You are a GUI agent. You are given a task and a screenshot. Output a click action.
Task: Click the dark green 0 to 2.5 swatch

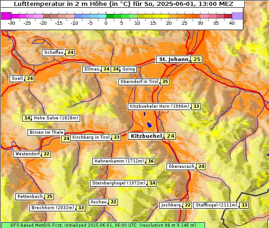[x=110, y=17]
